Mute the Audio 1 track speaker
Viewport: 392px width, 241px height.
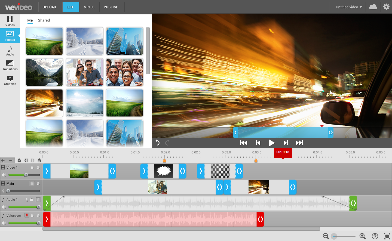(4, 207)
